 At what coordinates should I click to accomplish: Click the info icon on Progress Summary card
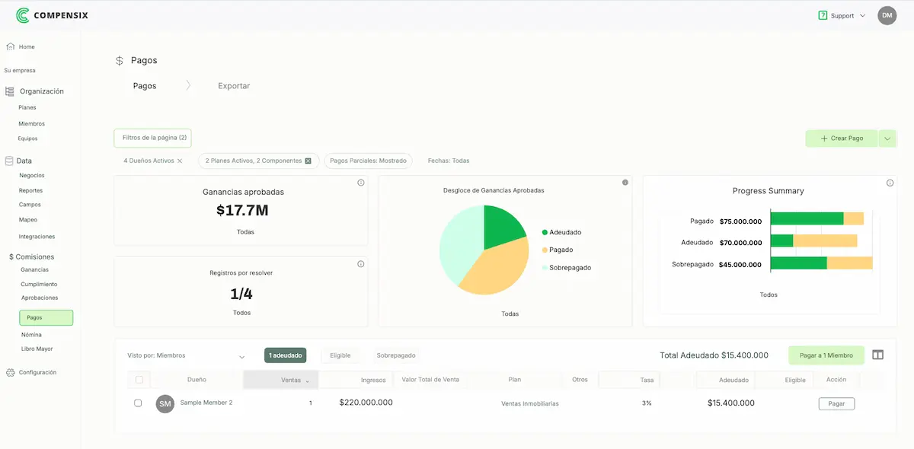pyautogui.click(x=890, y=183)
